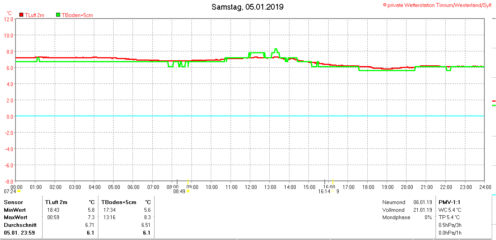Click the green TBoden peak near 13:16
Image resolution: width=496 pixels, height=240 pixels.
coord(276,49)
